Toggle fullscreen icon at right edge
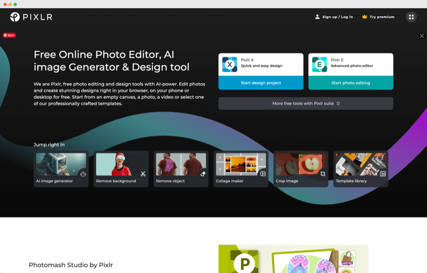The width and height of the screenshot is (427, 273). coord(422,36)
